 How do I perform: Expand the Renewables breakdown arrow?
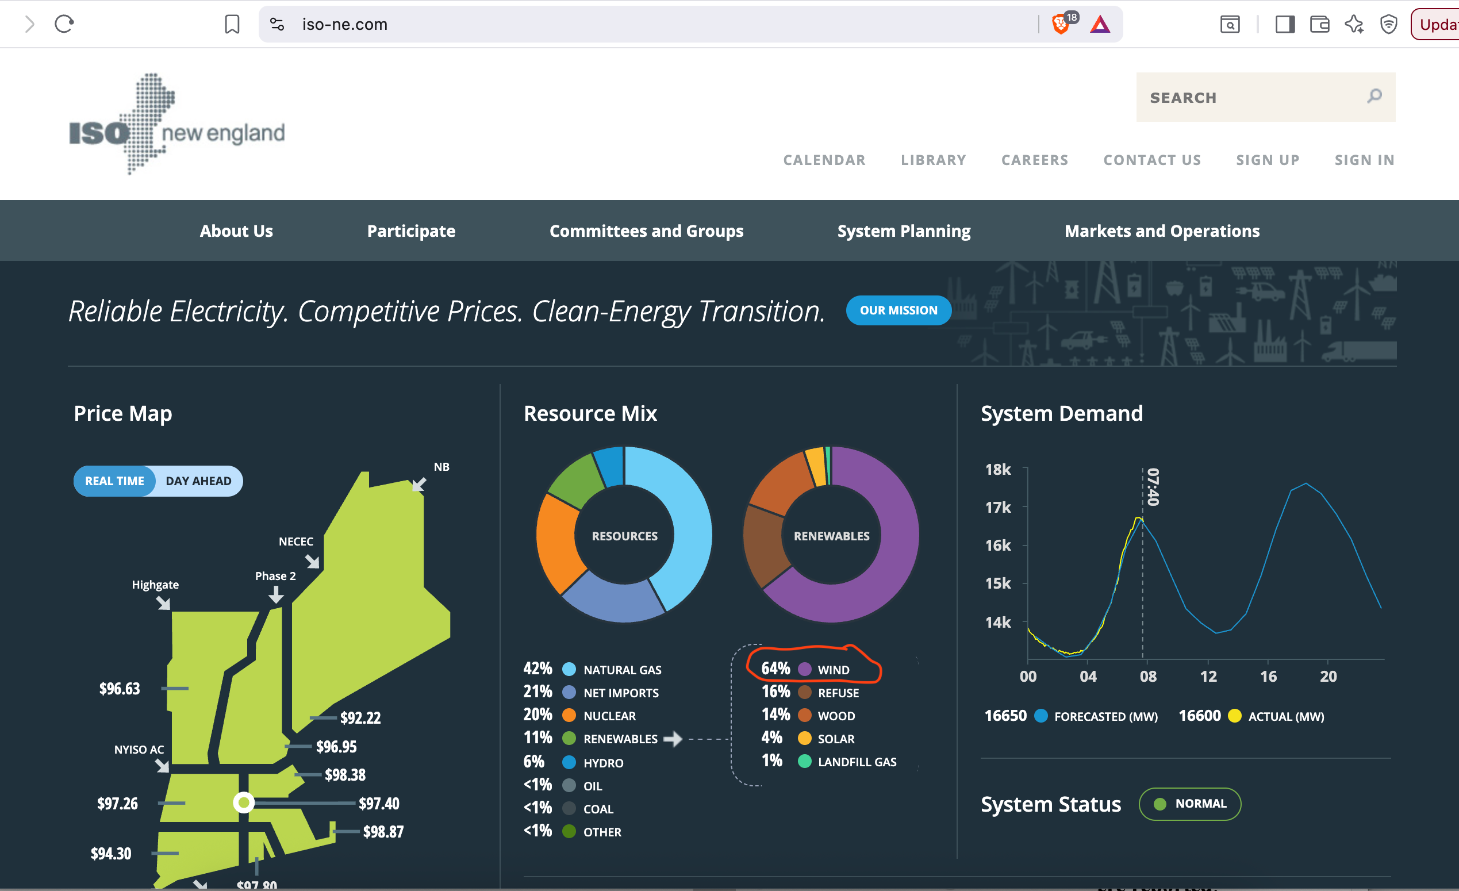(x=673, y=739)
